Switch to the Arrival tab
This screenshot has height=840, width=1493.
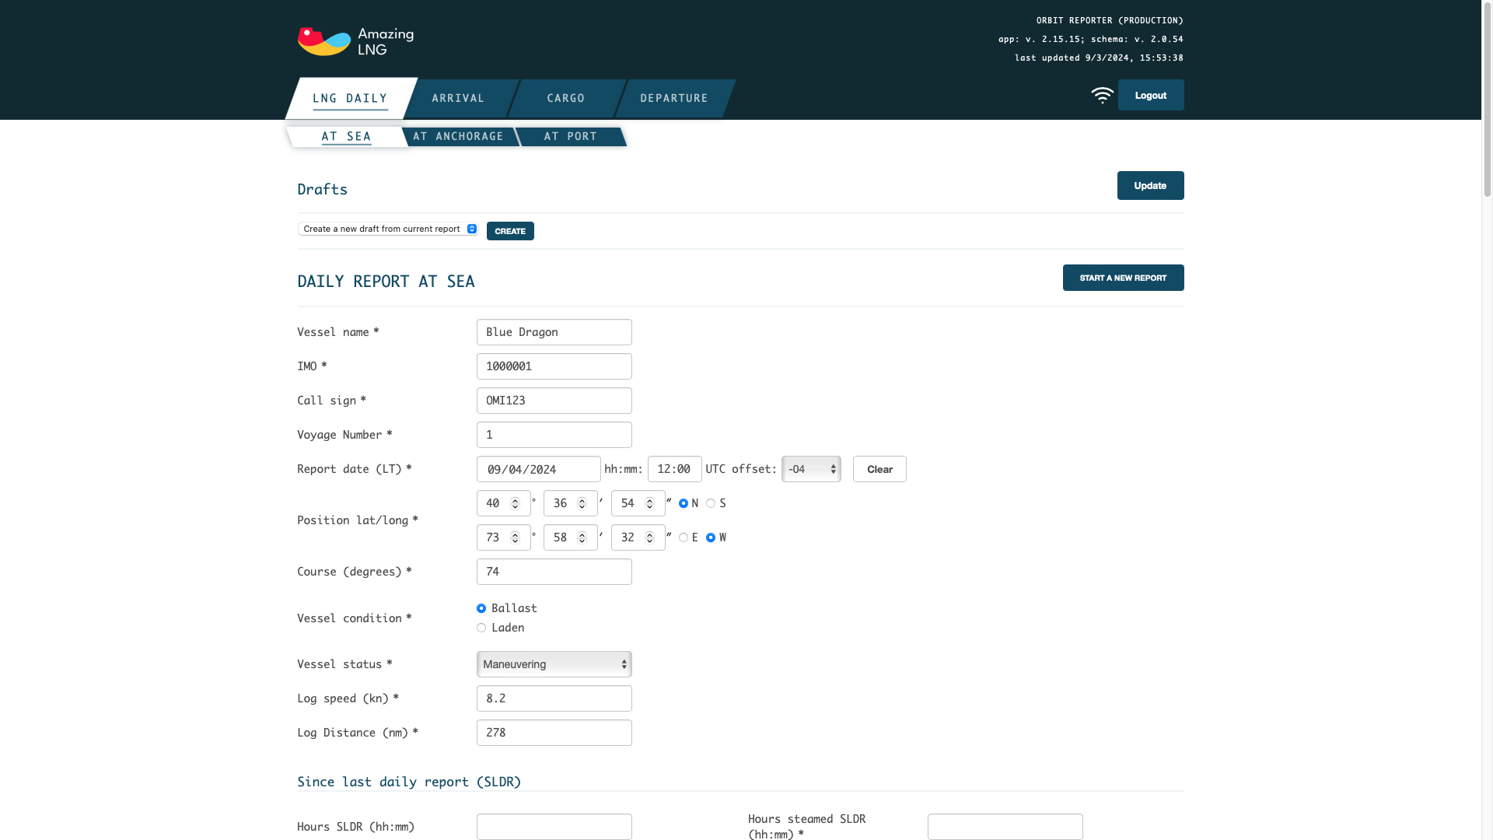point(458,98)
